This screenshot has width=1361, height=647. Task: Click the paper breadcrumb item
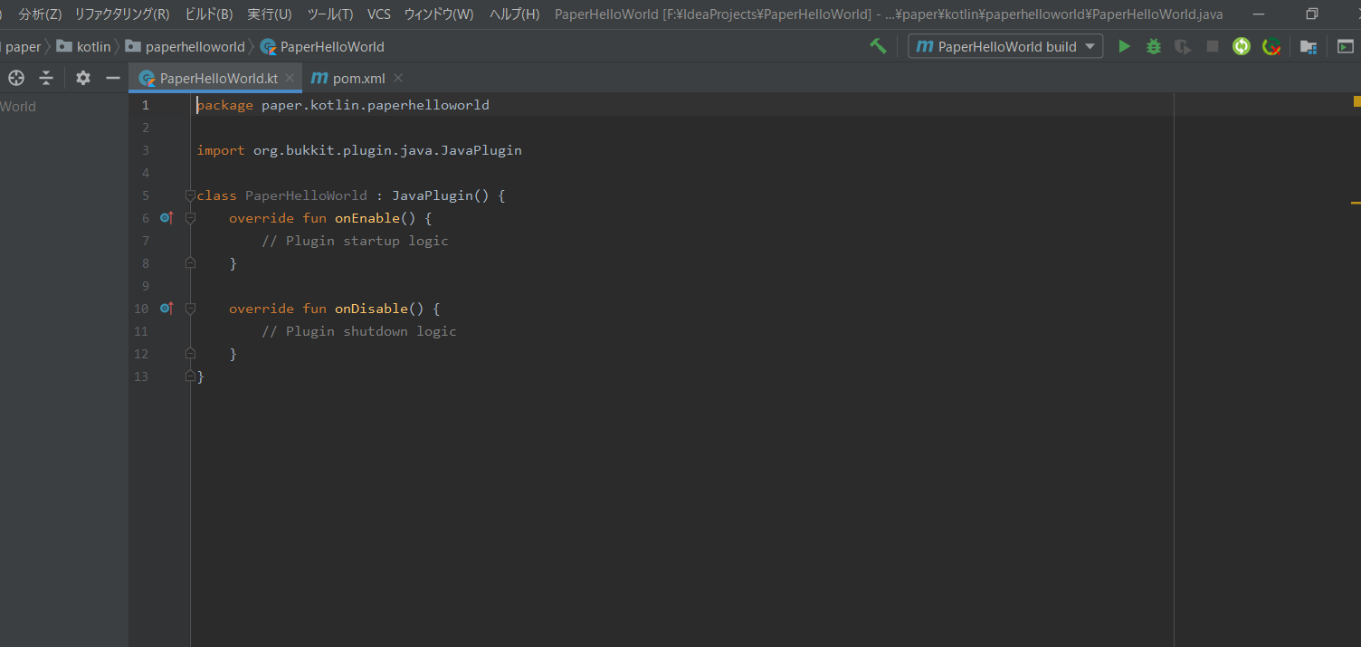23,46
